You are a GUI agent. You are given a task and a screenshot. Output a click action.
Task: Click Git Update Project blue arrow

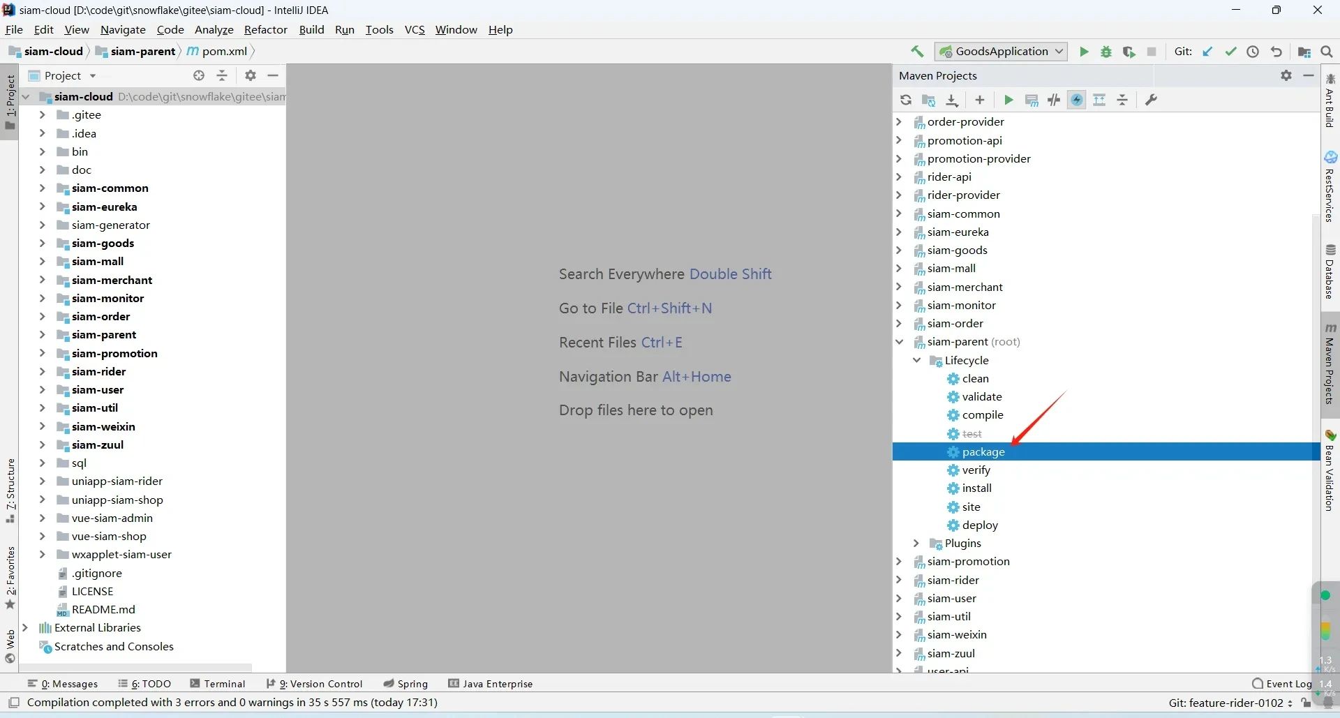point(1208,52)
